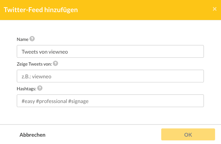
Task: Show help for Zeige Tweets von
Action: pyautogui.click(x=55, y=63)
